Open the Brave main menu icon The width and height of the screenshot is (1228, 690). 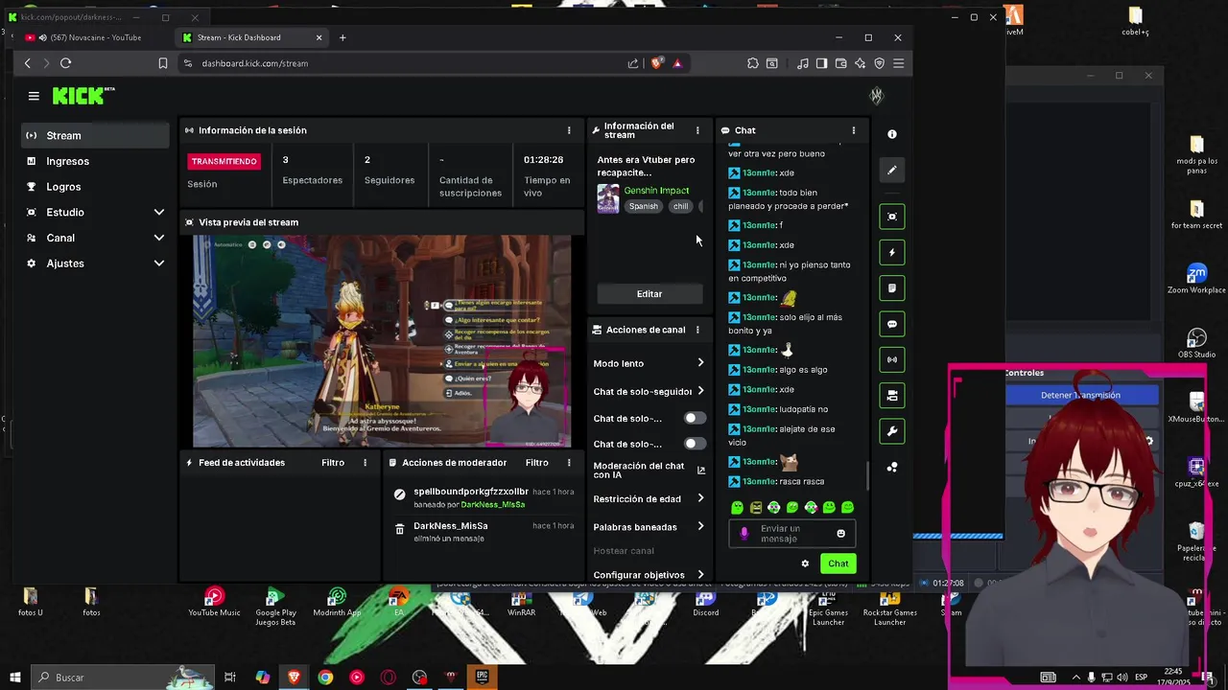tap(898, 63)
